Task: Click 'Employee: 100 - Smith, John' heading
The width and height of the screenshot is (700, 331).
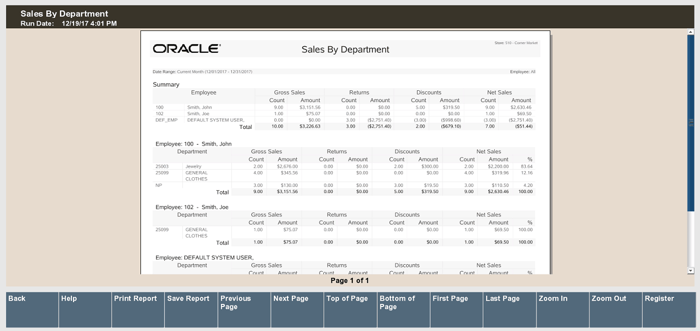Action: click(194, 144)
